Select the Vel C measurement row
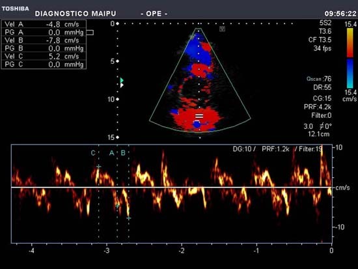 (44, 56)
